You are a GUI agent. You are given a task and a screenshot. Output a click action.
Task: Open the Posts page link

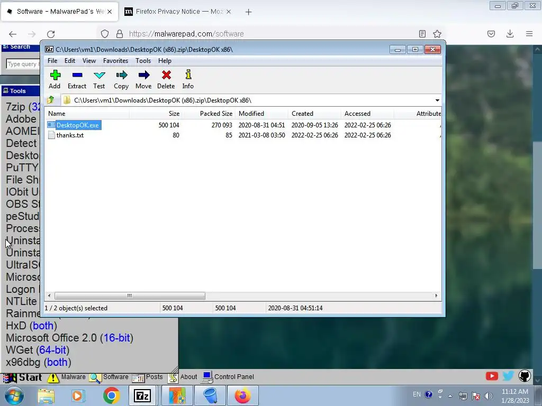tap(147, 377)
